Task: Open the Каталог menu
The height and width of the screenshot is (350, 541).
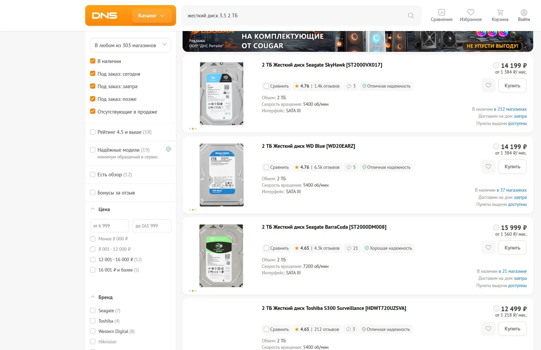Action: coord(152,16)
